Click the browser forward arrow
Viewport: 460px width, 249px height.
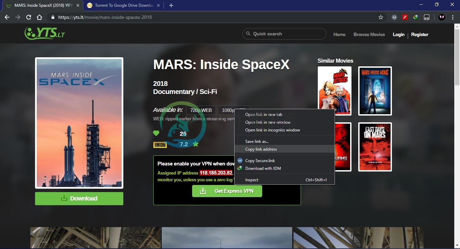(18, 17)
